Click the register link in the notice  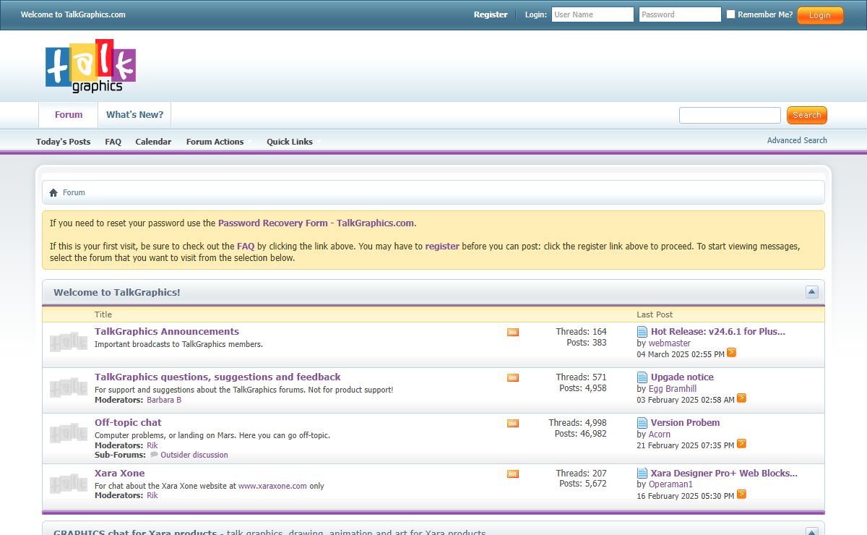[442, 246]
